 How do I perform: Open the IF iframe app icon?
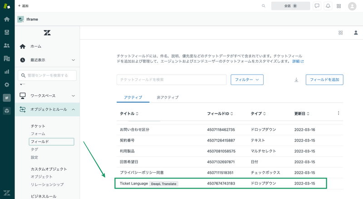7,98
